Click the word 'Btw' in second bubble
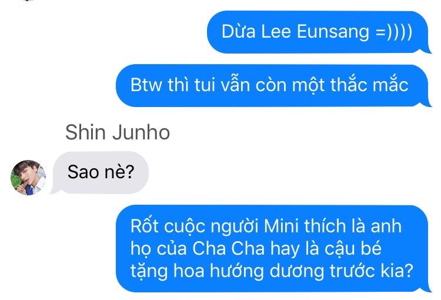The height and width of the screenshot is (300, 441). (x=146, y=85)
